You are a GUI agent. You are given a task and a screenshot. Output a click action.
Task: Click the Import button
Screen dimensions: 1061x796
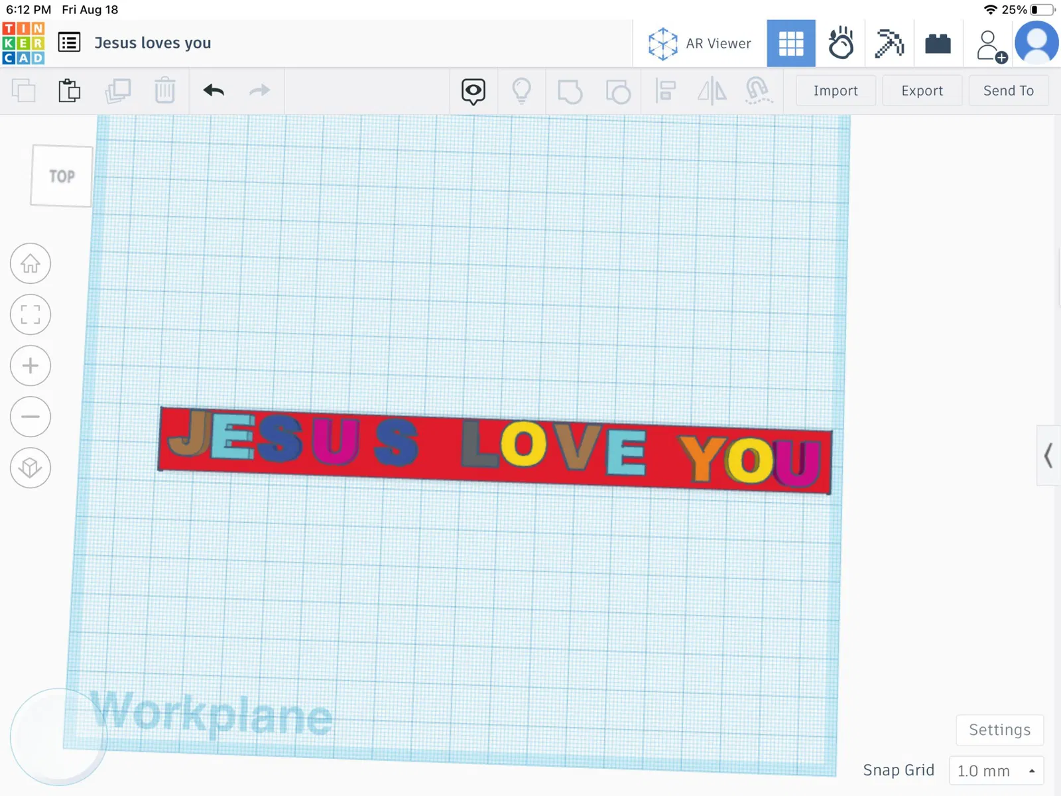click(x=836, y=91)
